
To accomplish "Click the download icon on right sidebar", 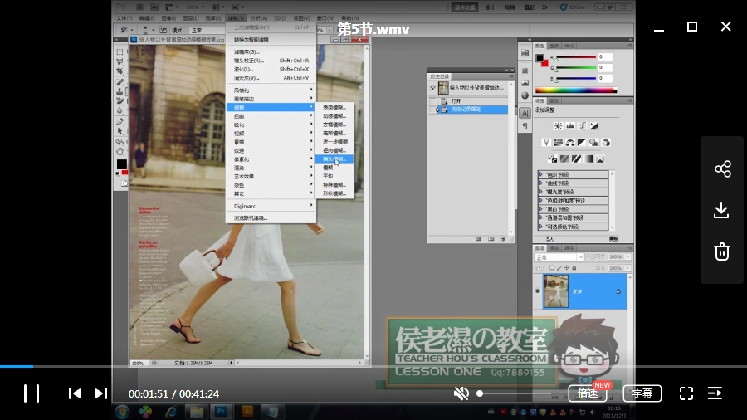I will coord(722,210).
